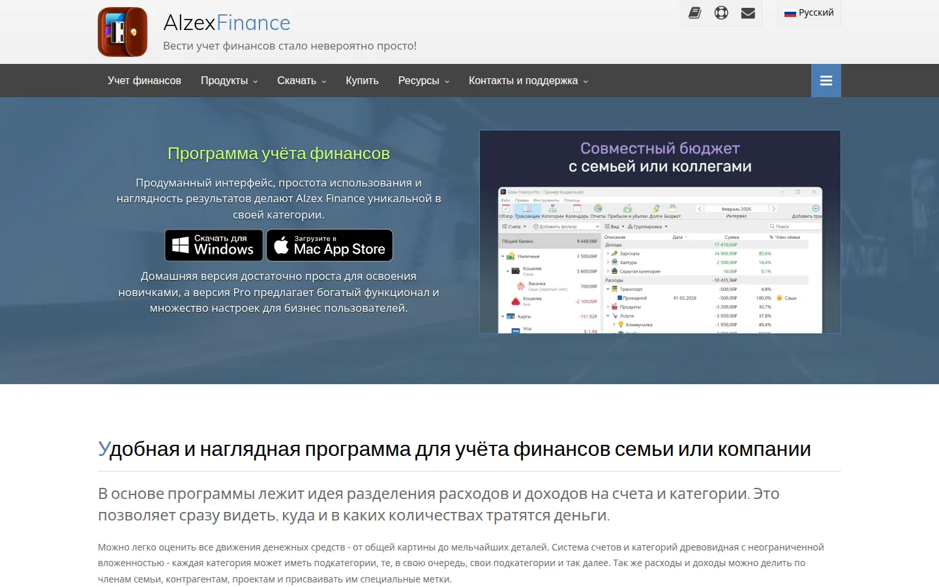This screenshot has height=587, width=939.
Task: Toggle the blue hamburger menu button
Action: (x=826, y=81)
